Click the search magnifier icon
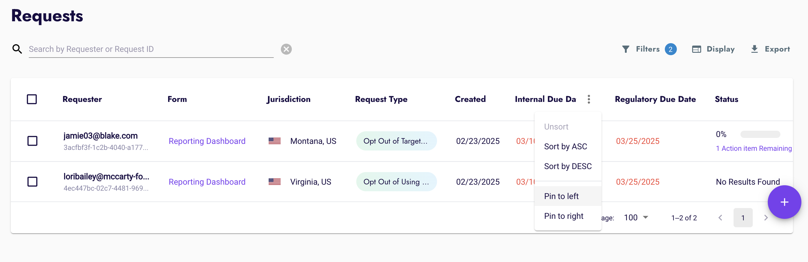Image resolution: width=808 pixels, height=262 pixels. pyautogui.click(x=17, y=49)
